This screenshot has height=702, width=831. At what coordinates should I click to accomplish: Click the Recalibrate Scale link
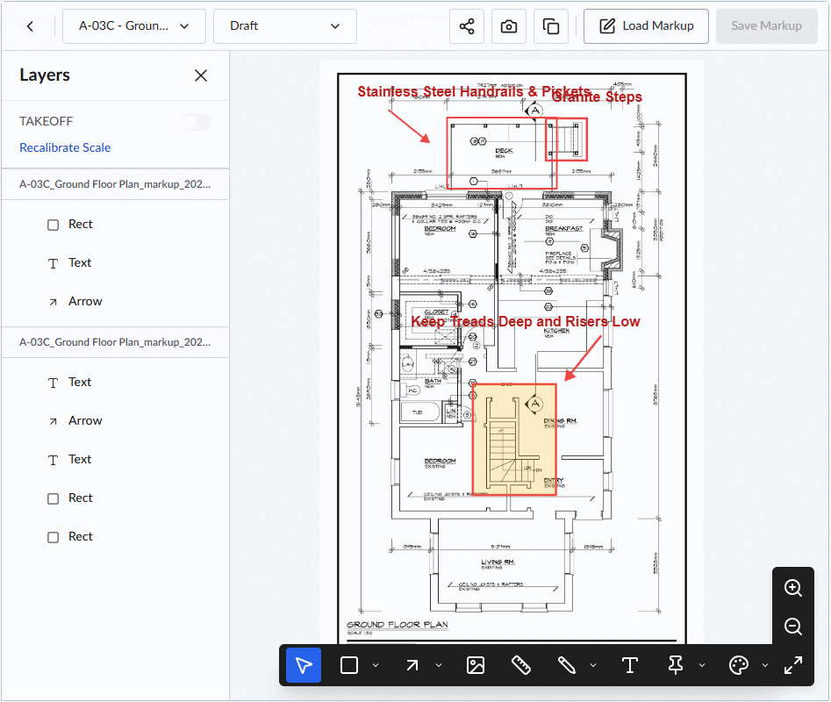point(65,147)
